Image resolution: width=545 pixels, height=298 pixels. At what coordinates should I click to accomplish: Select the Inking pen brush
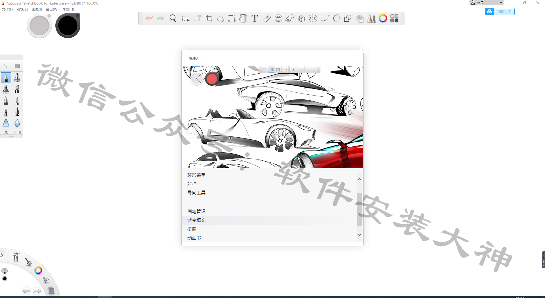[x=17, y=112]
